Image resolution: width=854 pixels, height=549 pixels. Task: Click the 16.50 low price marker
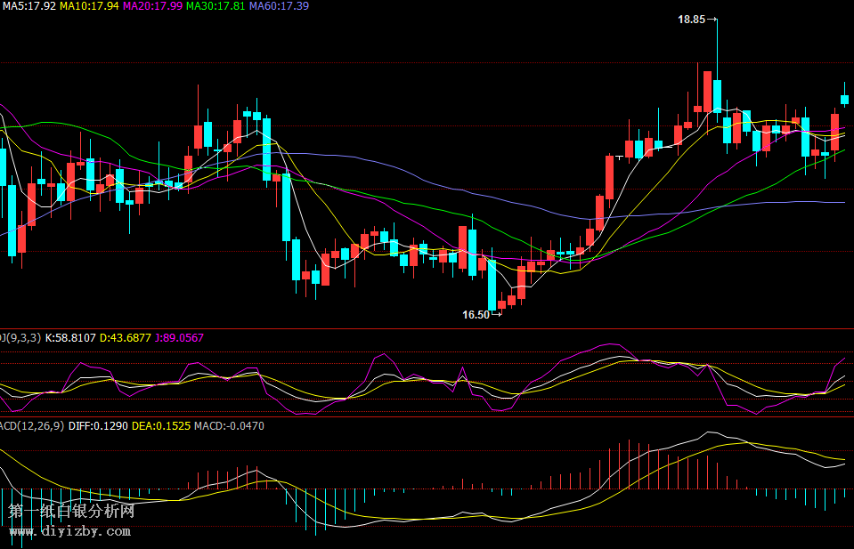(x=476, y=314)
